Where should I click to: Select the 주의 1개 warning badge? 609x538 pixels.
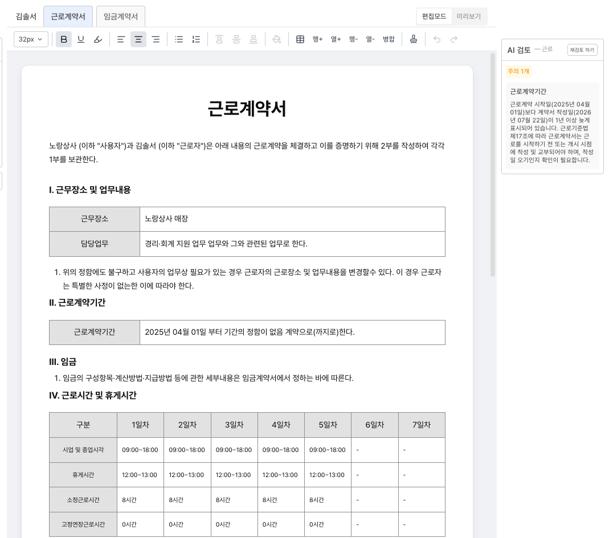[x=518, y=71]
